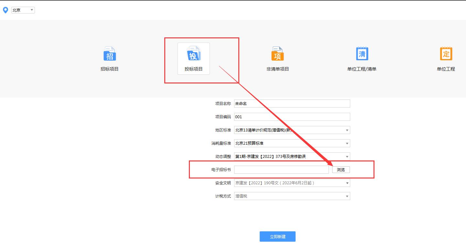Select the 单位工程/清单 icon
466x251 pixels.
[362, 54]
